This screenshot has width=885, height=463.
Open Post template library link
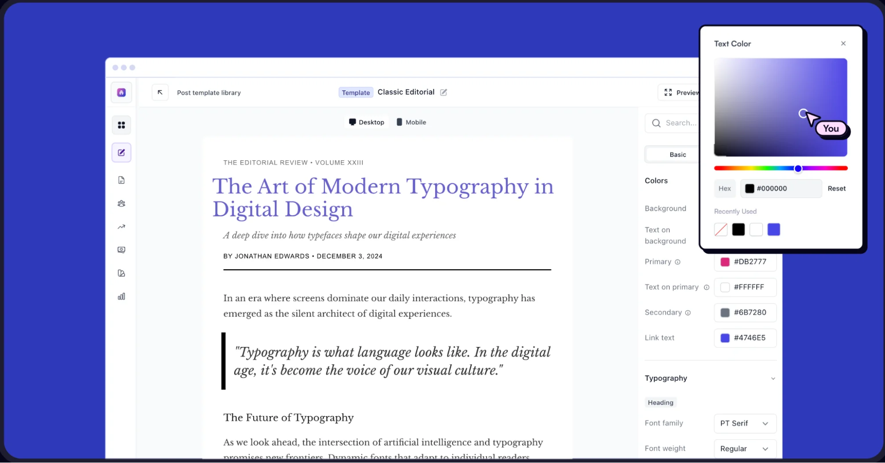pos(209,93)
